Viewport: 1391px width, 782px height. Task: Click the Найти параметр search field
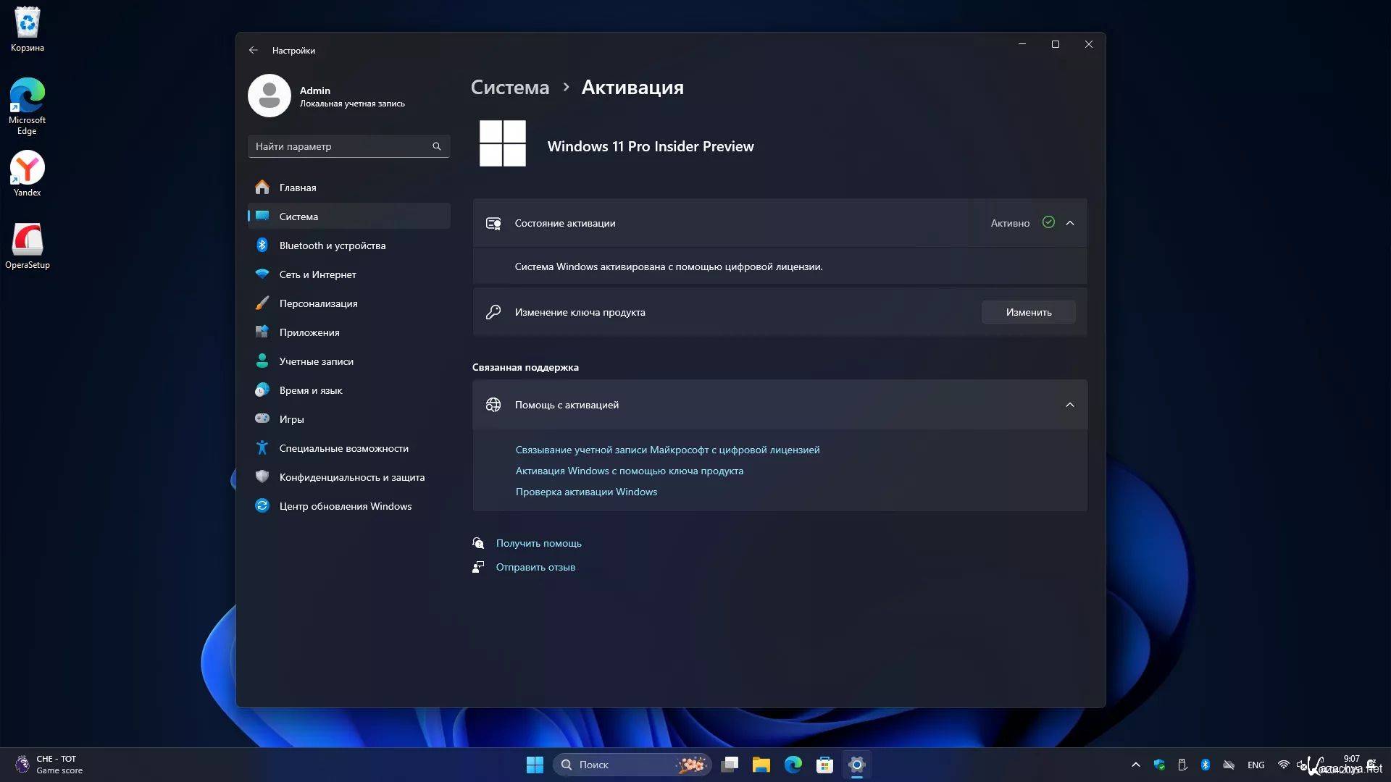tap(341, 146)
